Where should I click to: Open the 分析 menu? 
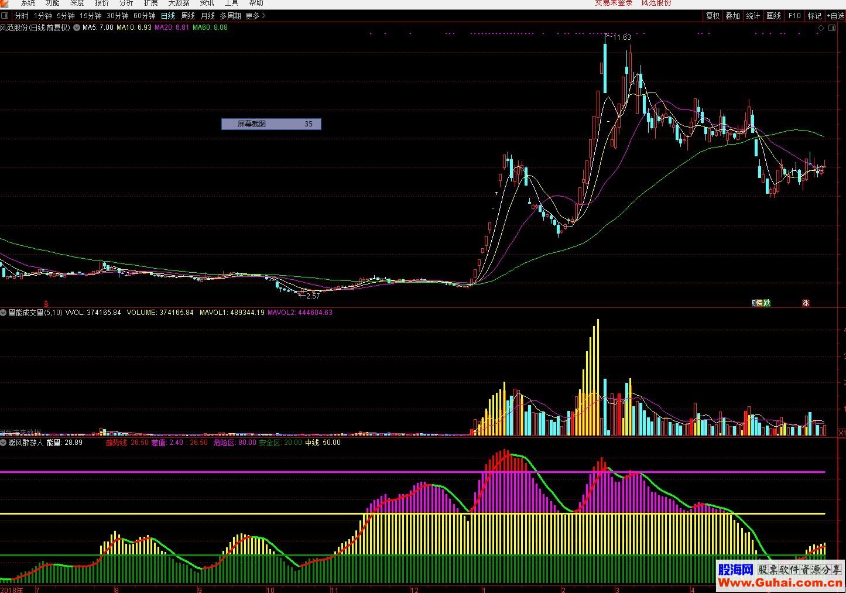click(x=126, y=3)
